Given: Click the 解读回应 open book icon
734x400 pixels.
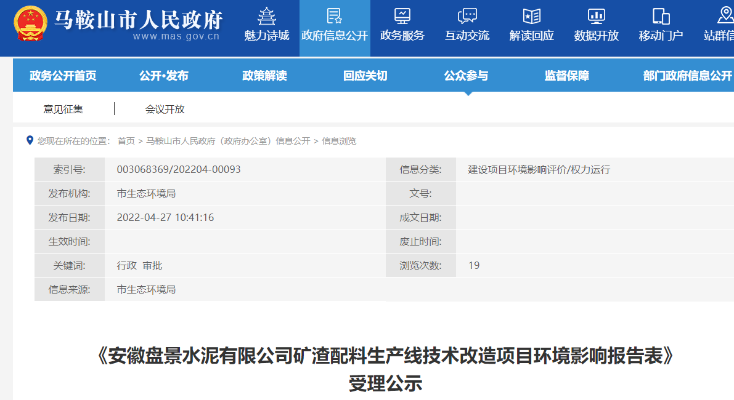Looking at the screenshot, I should (531, 16).
